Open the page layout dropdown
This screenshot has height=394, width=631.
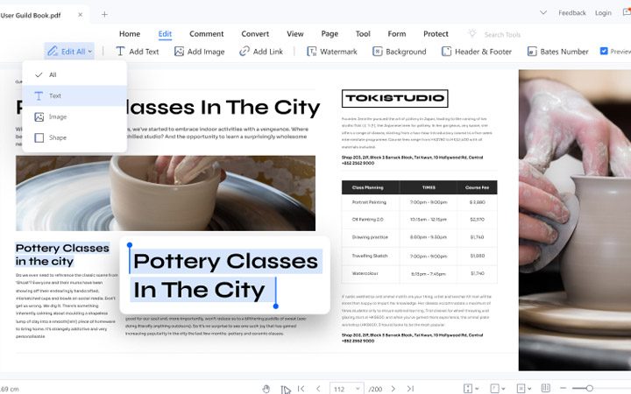coord(524,389)
